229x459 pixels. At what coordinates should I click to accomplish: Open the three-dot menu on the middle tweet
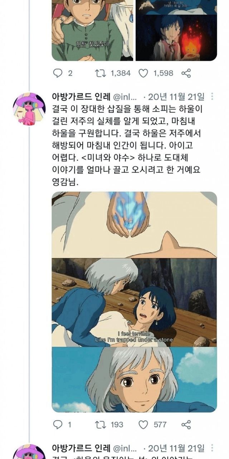click(212, 96)
